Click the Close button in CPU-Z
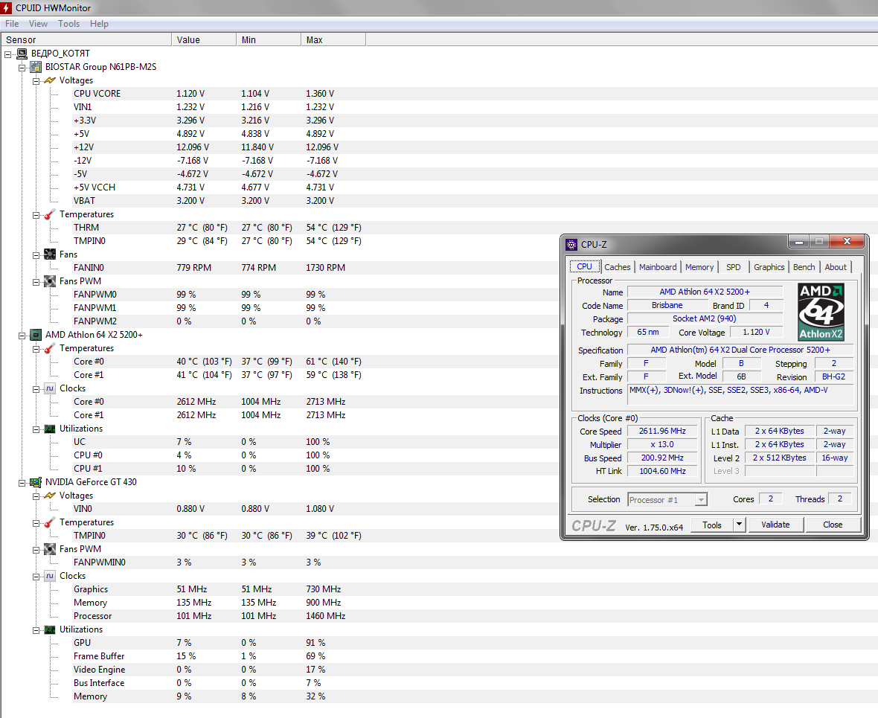 833,525
